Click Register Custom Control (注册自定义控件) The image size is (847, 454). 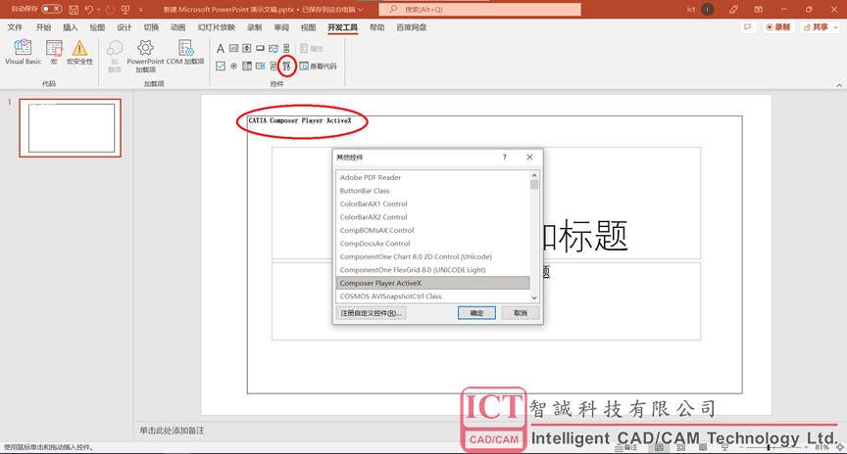tap(372, 313)
